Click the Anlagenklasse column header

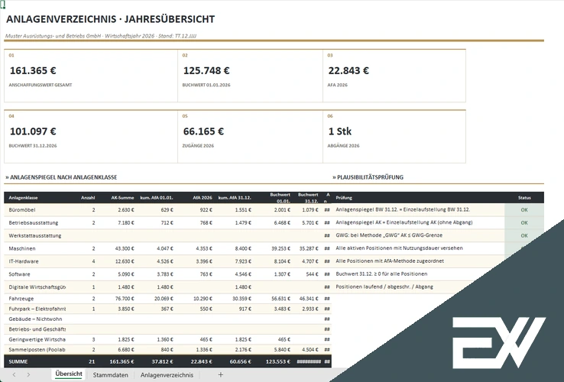click(23, 197)
